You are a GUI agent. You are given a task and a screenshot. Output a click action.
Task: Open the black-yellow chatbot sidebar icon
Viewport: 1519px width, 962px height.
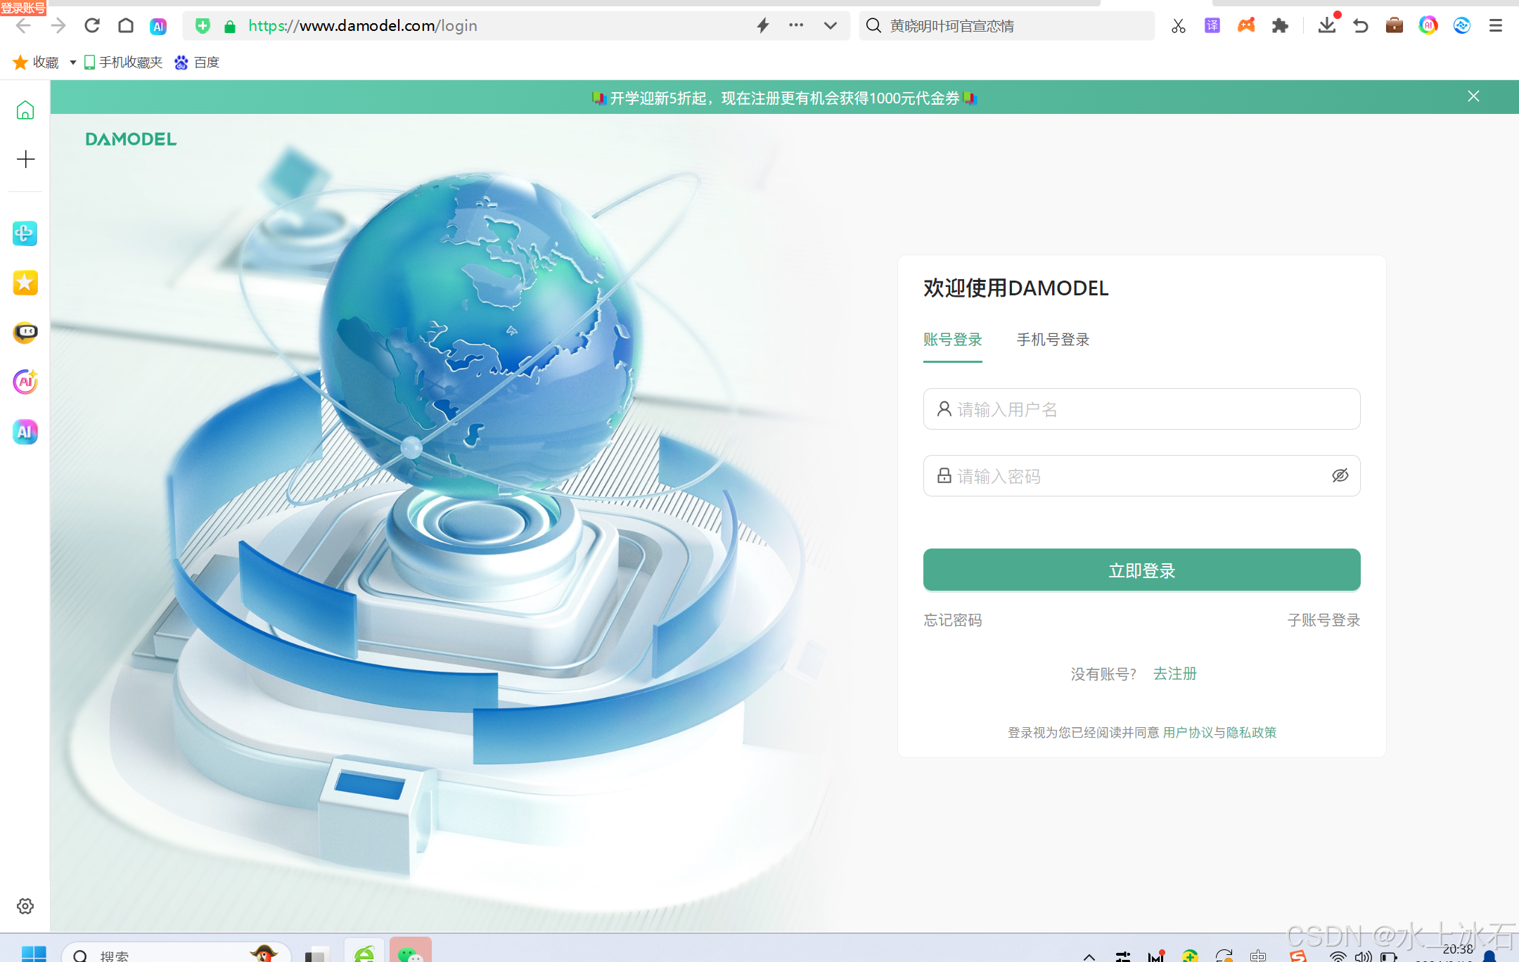tap(25, 332)
